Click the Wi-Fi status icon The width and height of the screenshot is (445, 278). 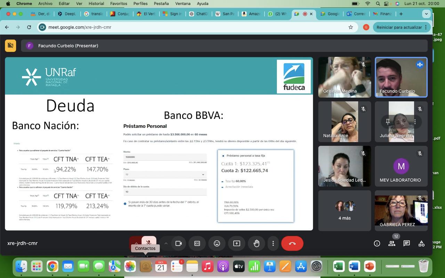coord(367,3)
